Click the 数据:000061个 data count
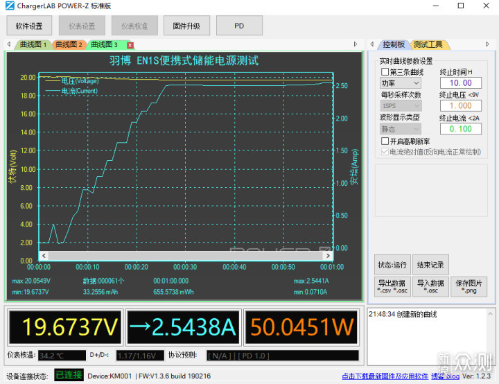499x384 pixels. pos(103,281)
